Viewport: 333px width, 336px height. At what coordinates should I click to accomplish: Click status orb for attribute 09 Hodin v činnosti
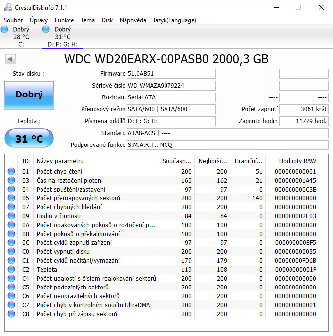11,216
